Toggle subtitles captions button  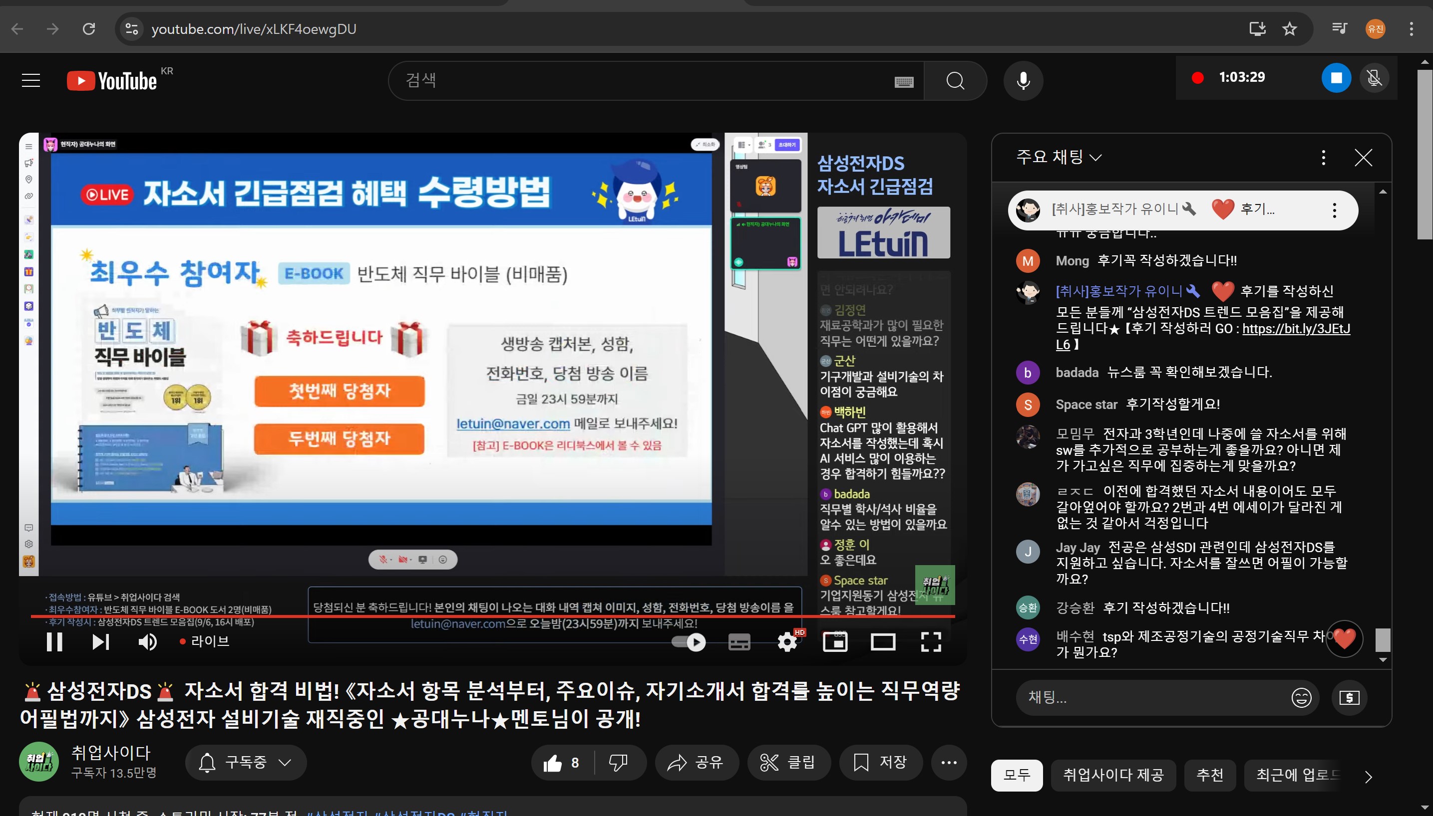(x=738, y=642)
